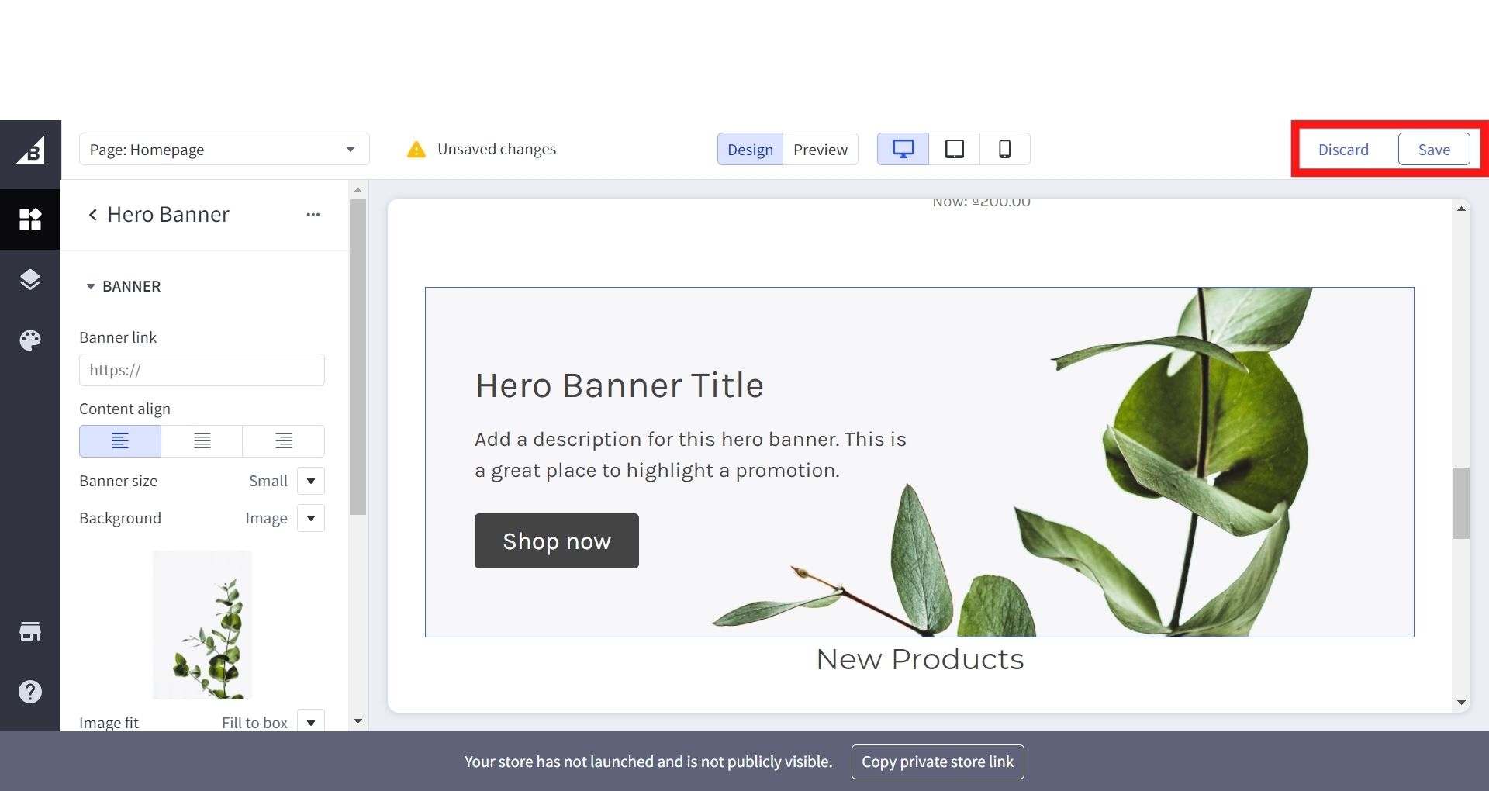The width and height of the screenshot is (1489, 791).
Task: Open Hero Banner more options menu
Action: [313, 215]
